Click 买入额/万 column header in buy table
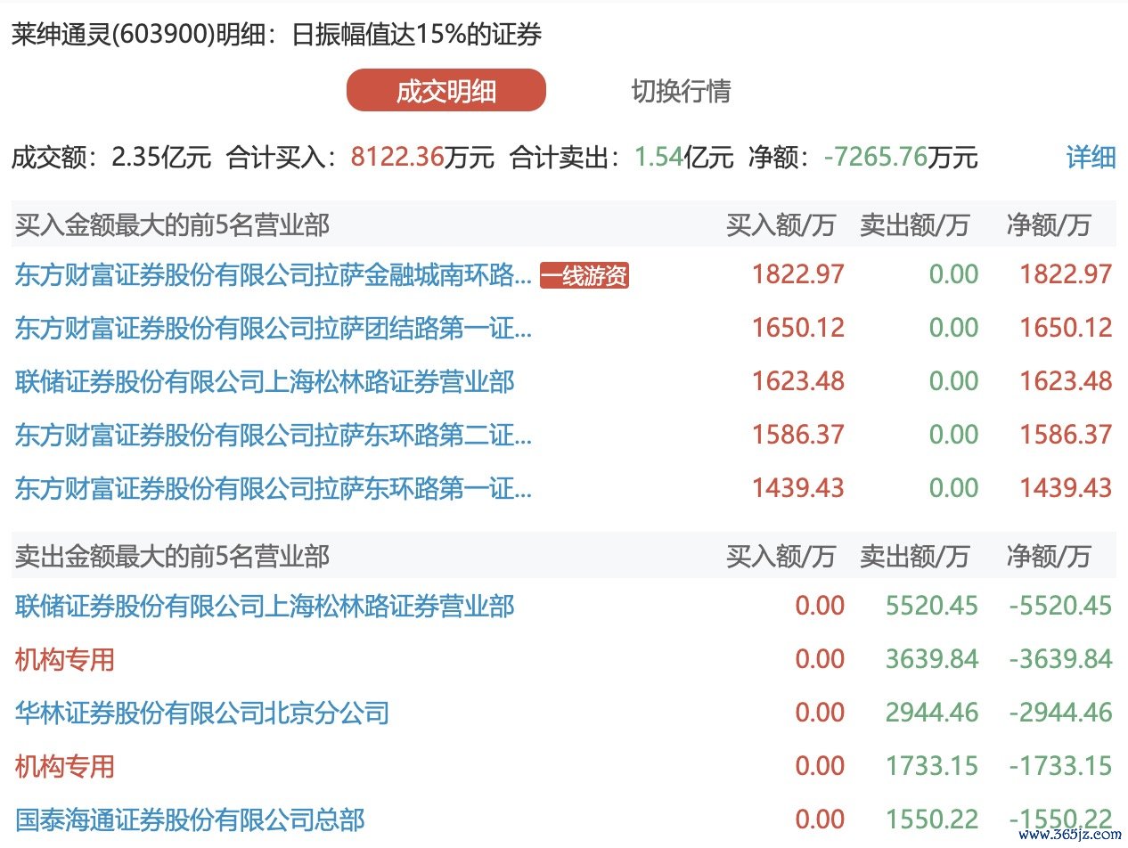Viewport: 1128px width, 848px height. point(781,225)
